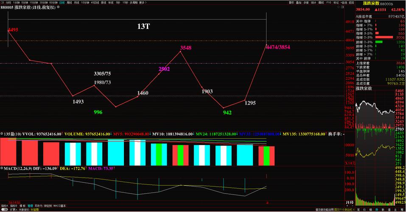The height and width of the screenshot is (212, 406).
Task: Select the 60分钟 period tab
Action: pos(53,2)
